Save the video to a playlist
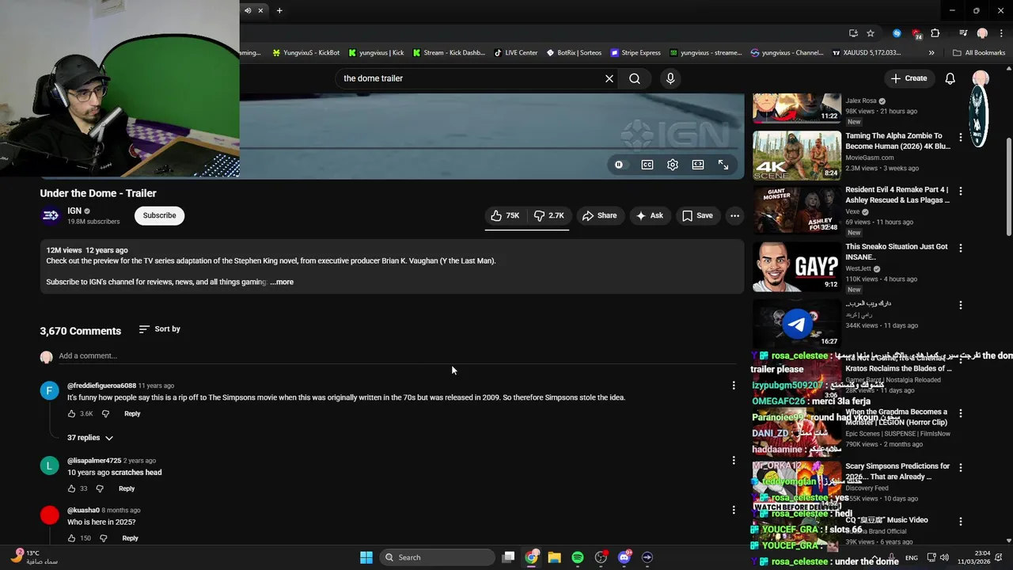 coord(697,215)
